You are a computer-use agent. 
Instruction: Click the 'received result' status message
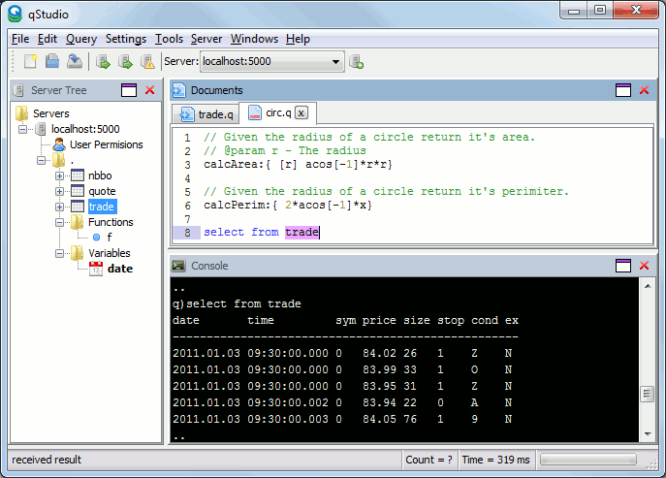[47, 460]
